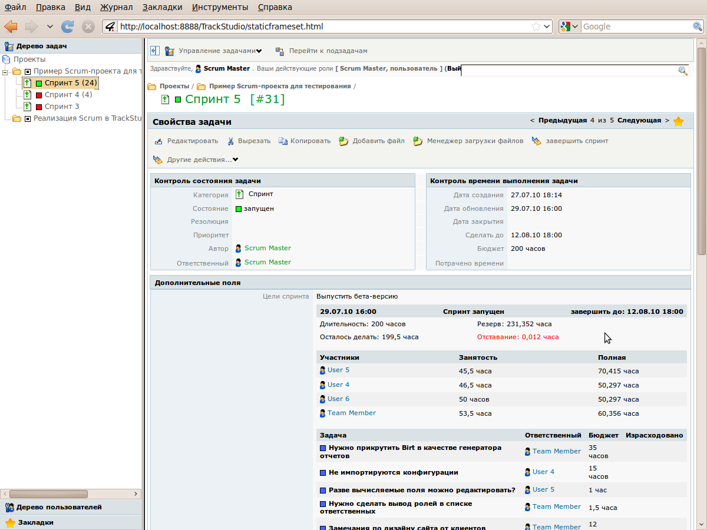Open the 'Закладки' menu in the menu bar
The height and width of the screenshot is (530, 707).
[x=162, y=7]
